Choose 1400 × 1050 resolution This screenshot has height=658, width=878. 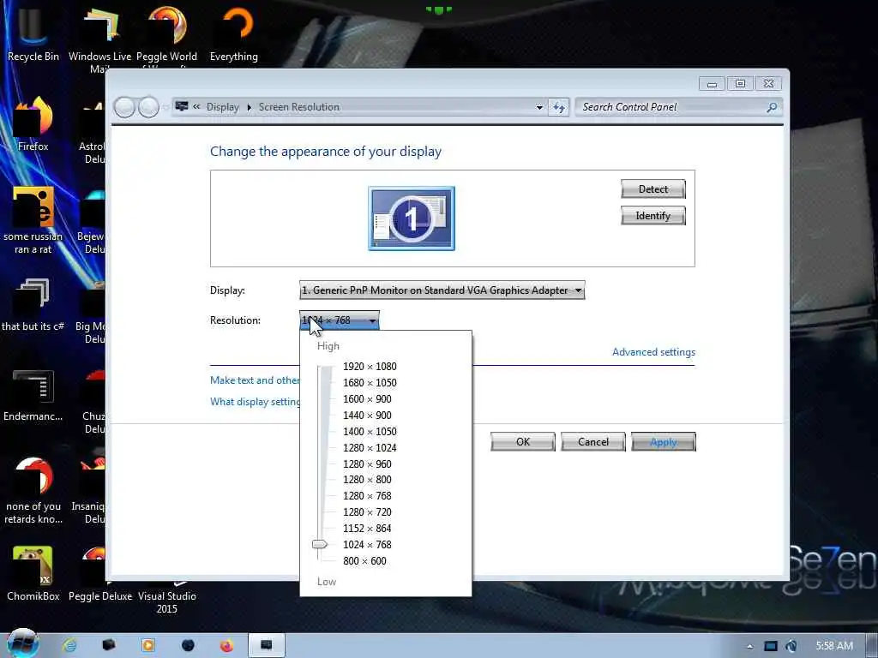point(370,432)
